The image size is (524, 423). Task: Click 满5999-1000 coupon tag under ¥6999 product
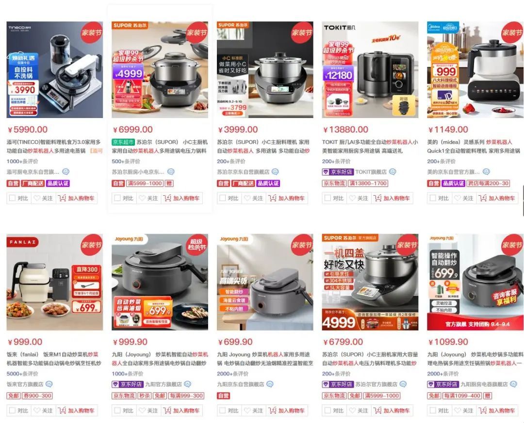click(145, 183)
